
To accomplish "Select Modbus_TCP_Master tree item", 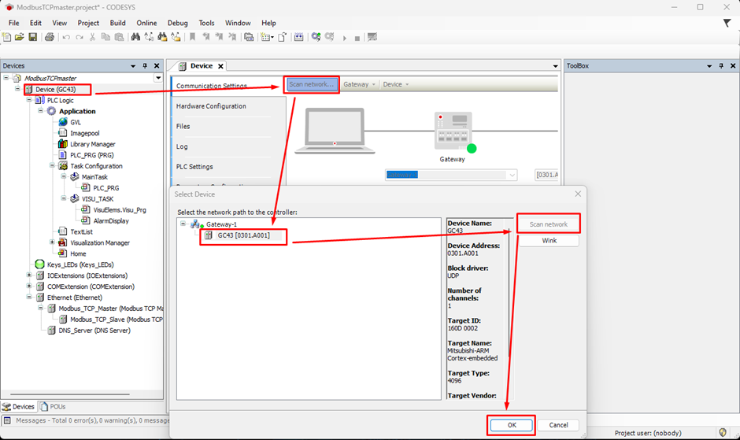I will (111, 309).
